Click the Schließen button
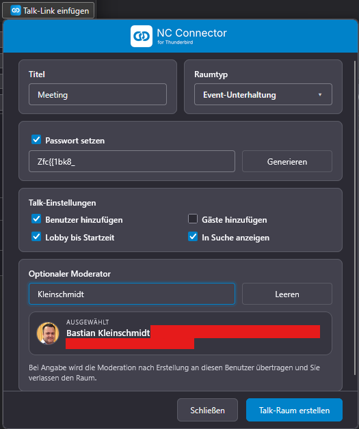Viewport: 359px width, 429px height. pyautogui.click(x=207, y=410)
